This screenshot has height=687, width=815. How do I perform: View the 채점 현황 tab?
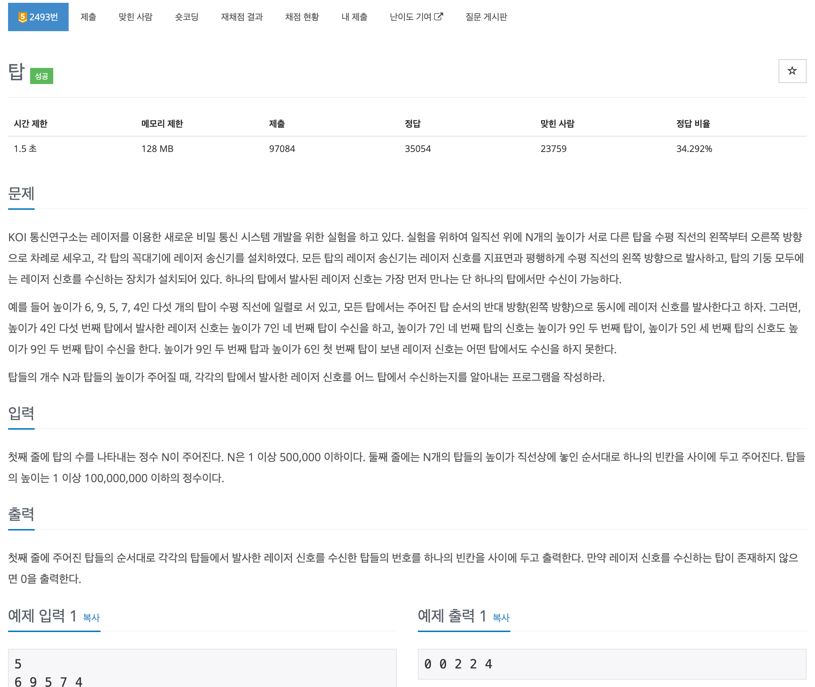point(302,17)
